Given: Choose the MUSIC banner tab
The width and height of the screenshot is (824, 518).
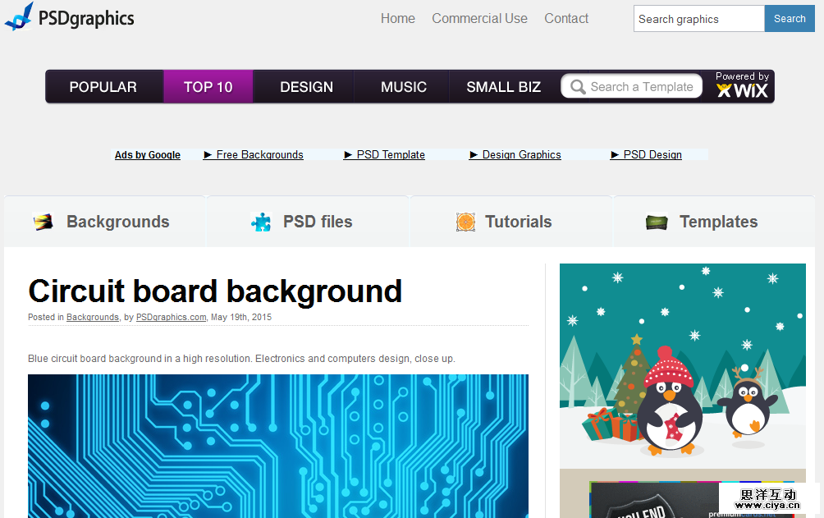Looking at the screenshot, I should tap(403, 87).
